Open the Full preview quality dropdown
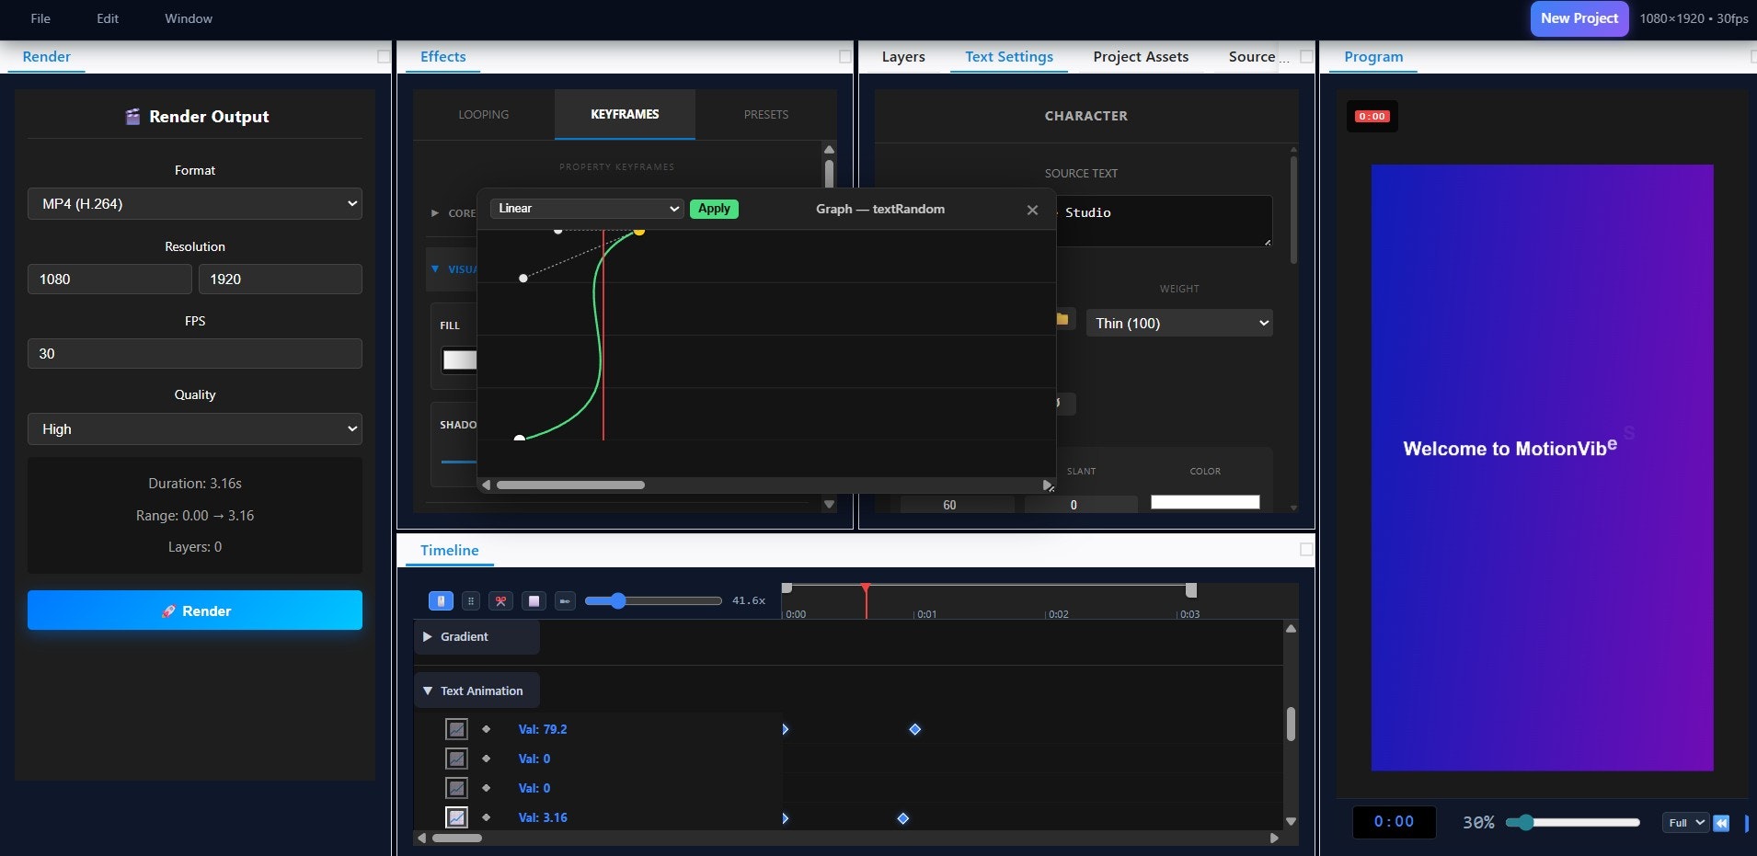Screen dimensions: 1757x856 point(1684,823)
